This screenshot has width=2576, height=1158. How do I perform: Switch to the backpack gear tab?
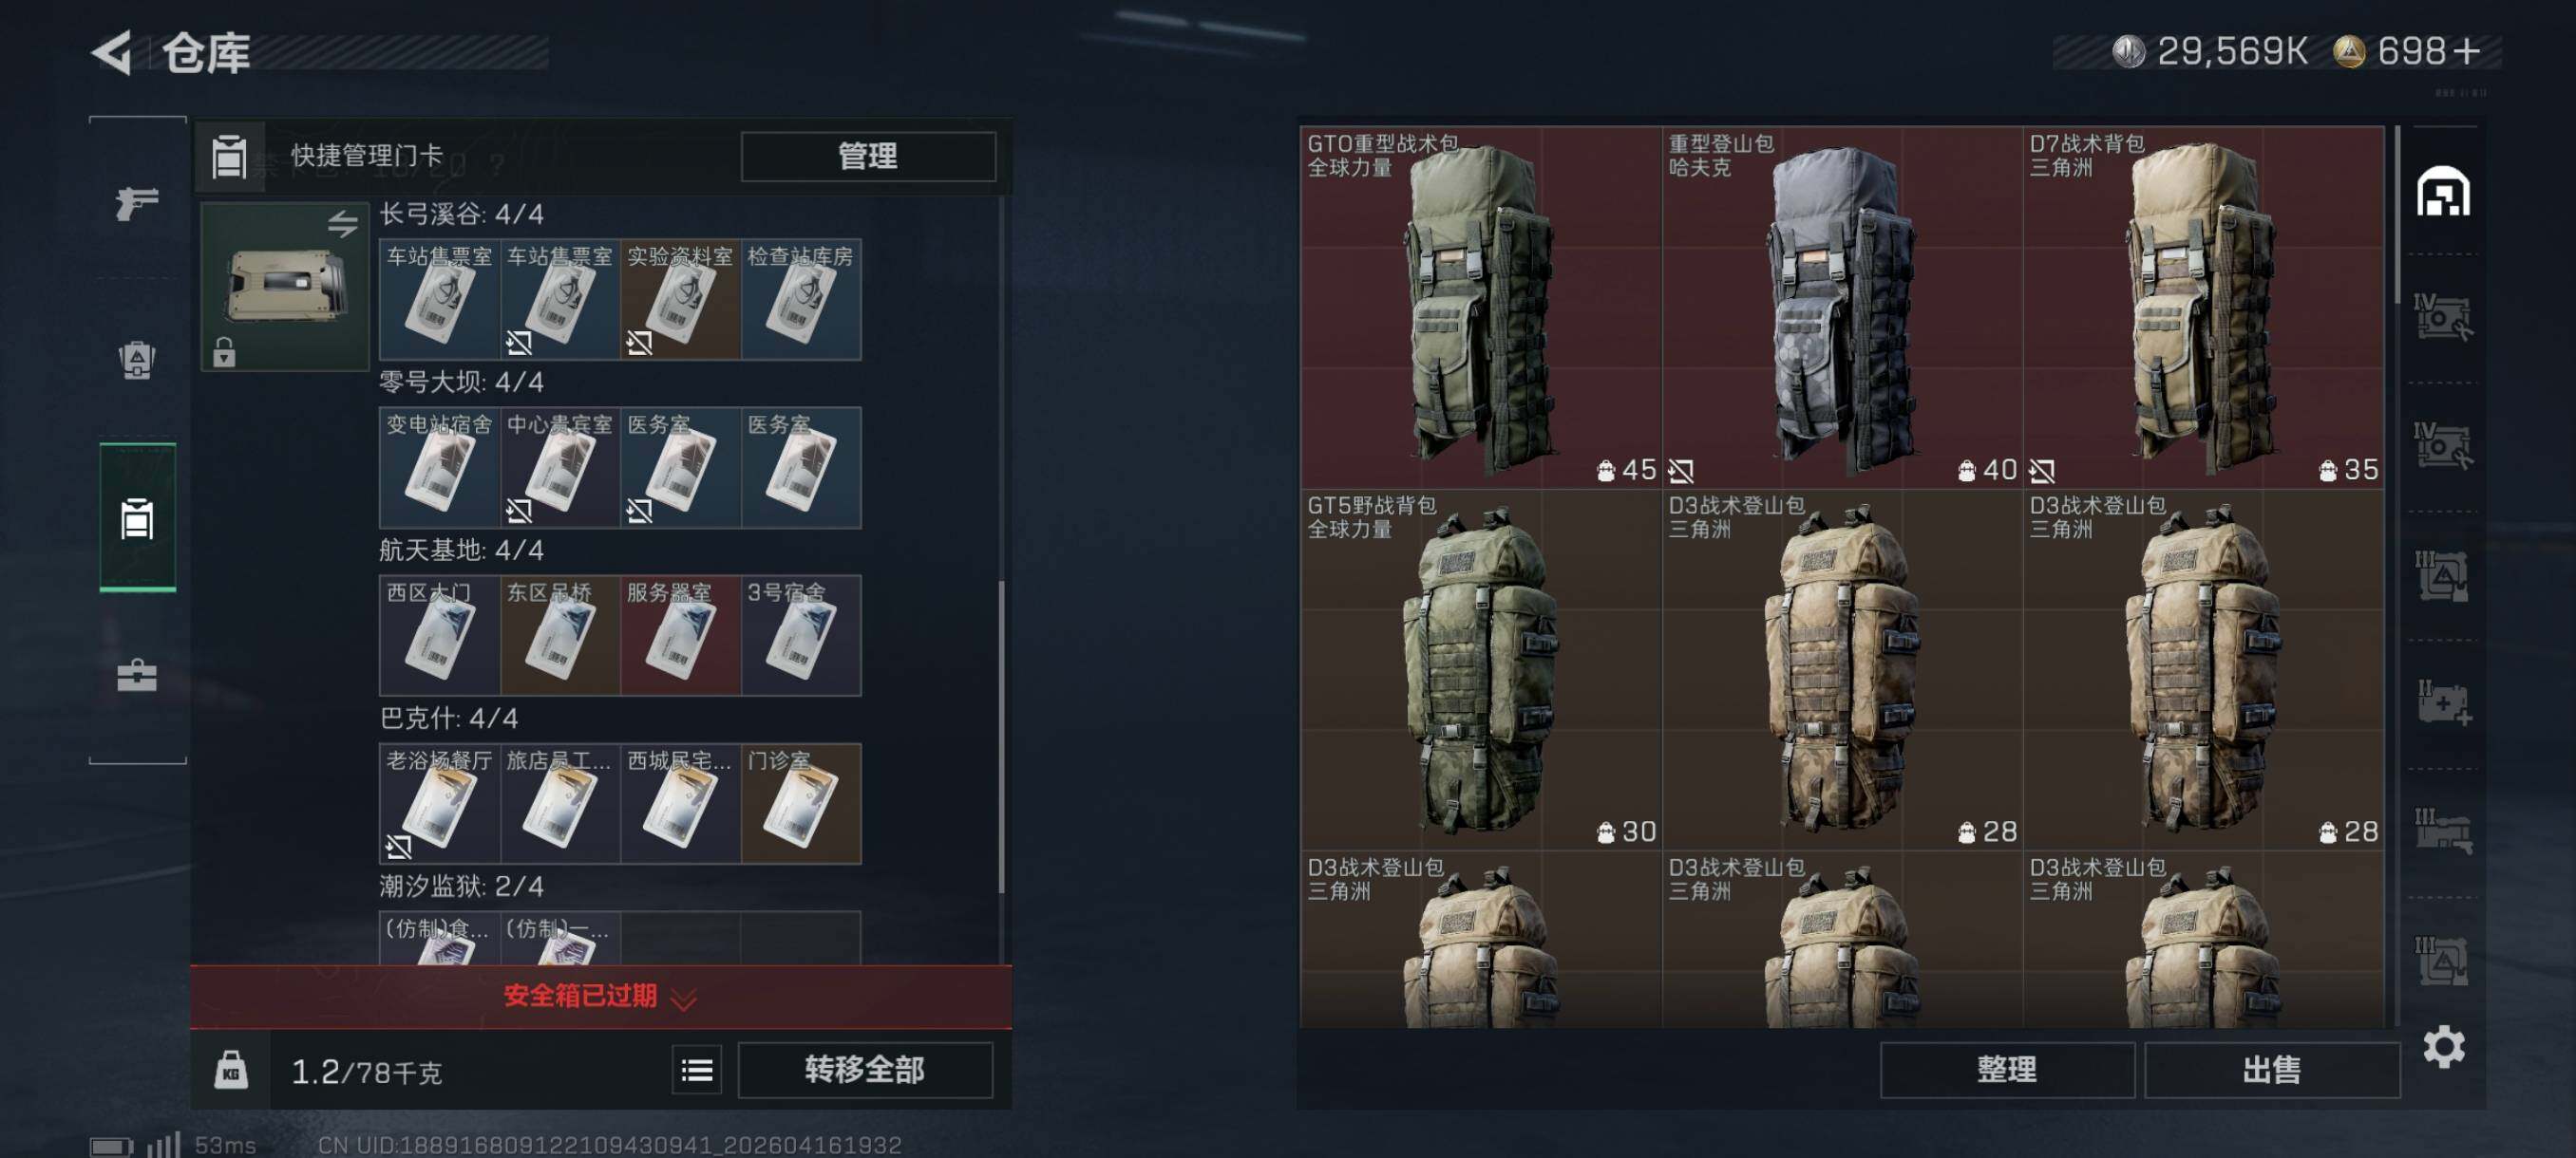click(137, 360)
